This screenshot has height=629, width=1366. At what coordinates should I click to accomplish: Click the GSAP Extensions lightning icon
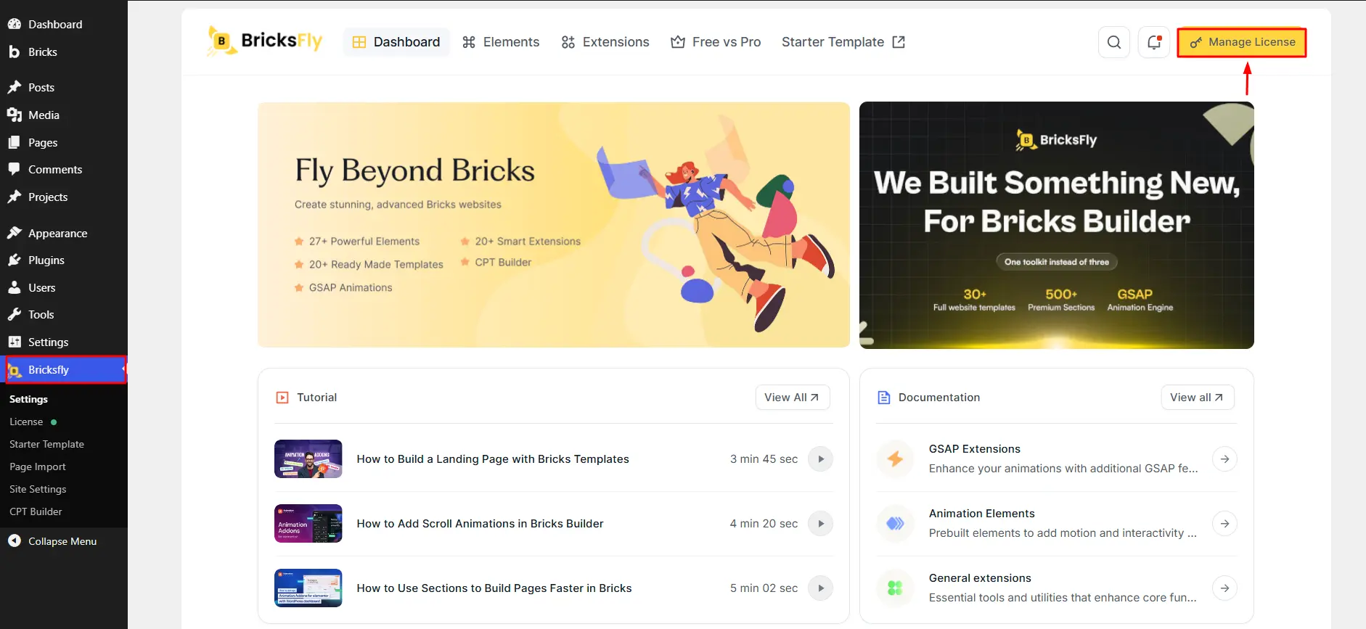(895, 459)
